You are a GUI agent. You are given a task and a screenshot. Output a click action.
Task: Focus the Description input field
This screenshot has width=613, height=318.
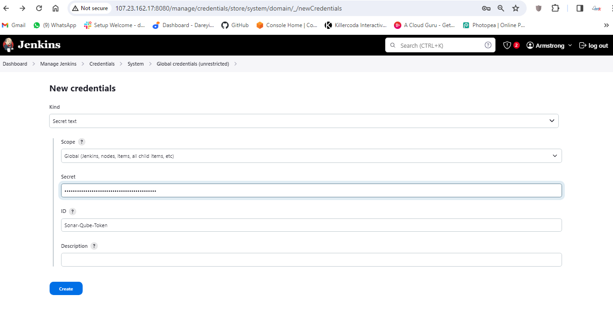point(311,260)
